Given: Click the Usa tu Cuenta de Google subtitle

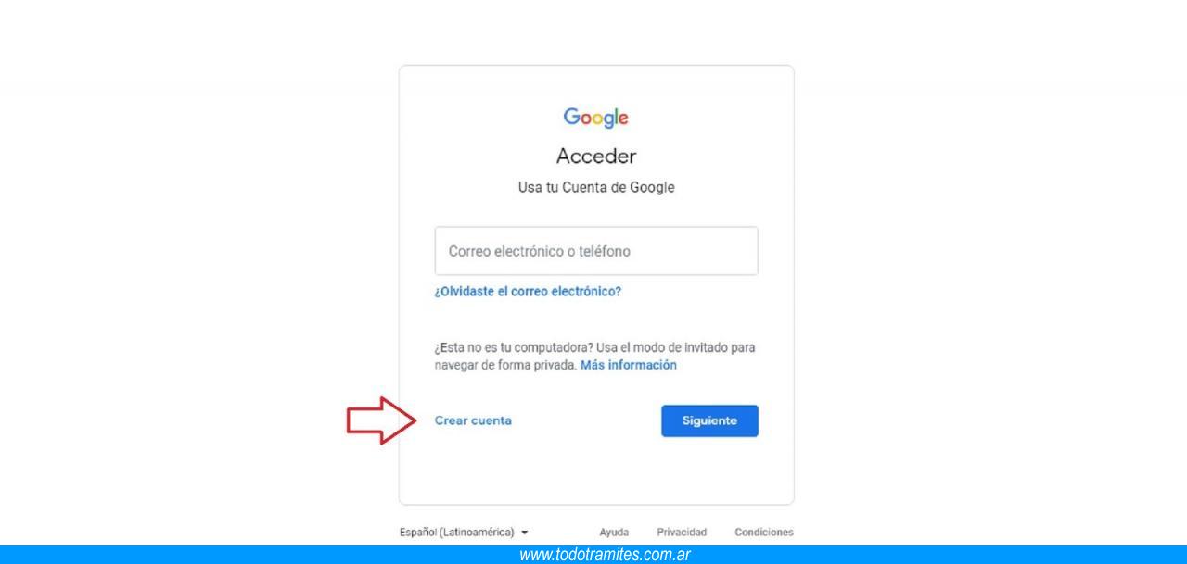Looking at the screenshot, I should tap(596, 187).
